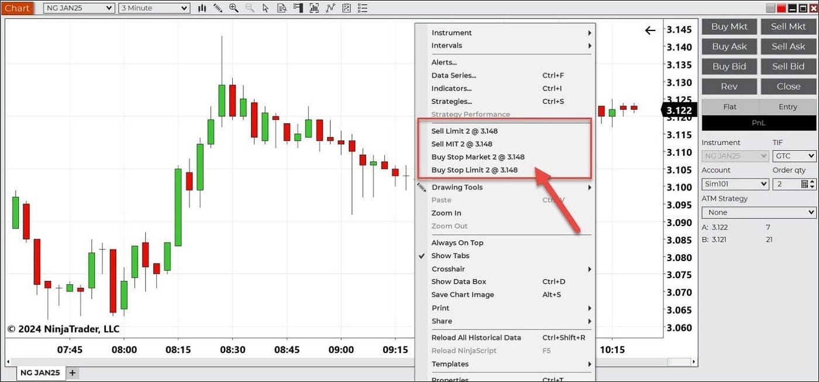The width and height of the screenshot is (819, 382).
Task: Open the 3 Minute interval dropdown
Action: pos(154,8)
